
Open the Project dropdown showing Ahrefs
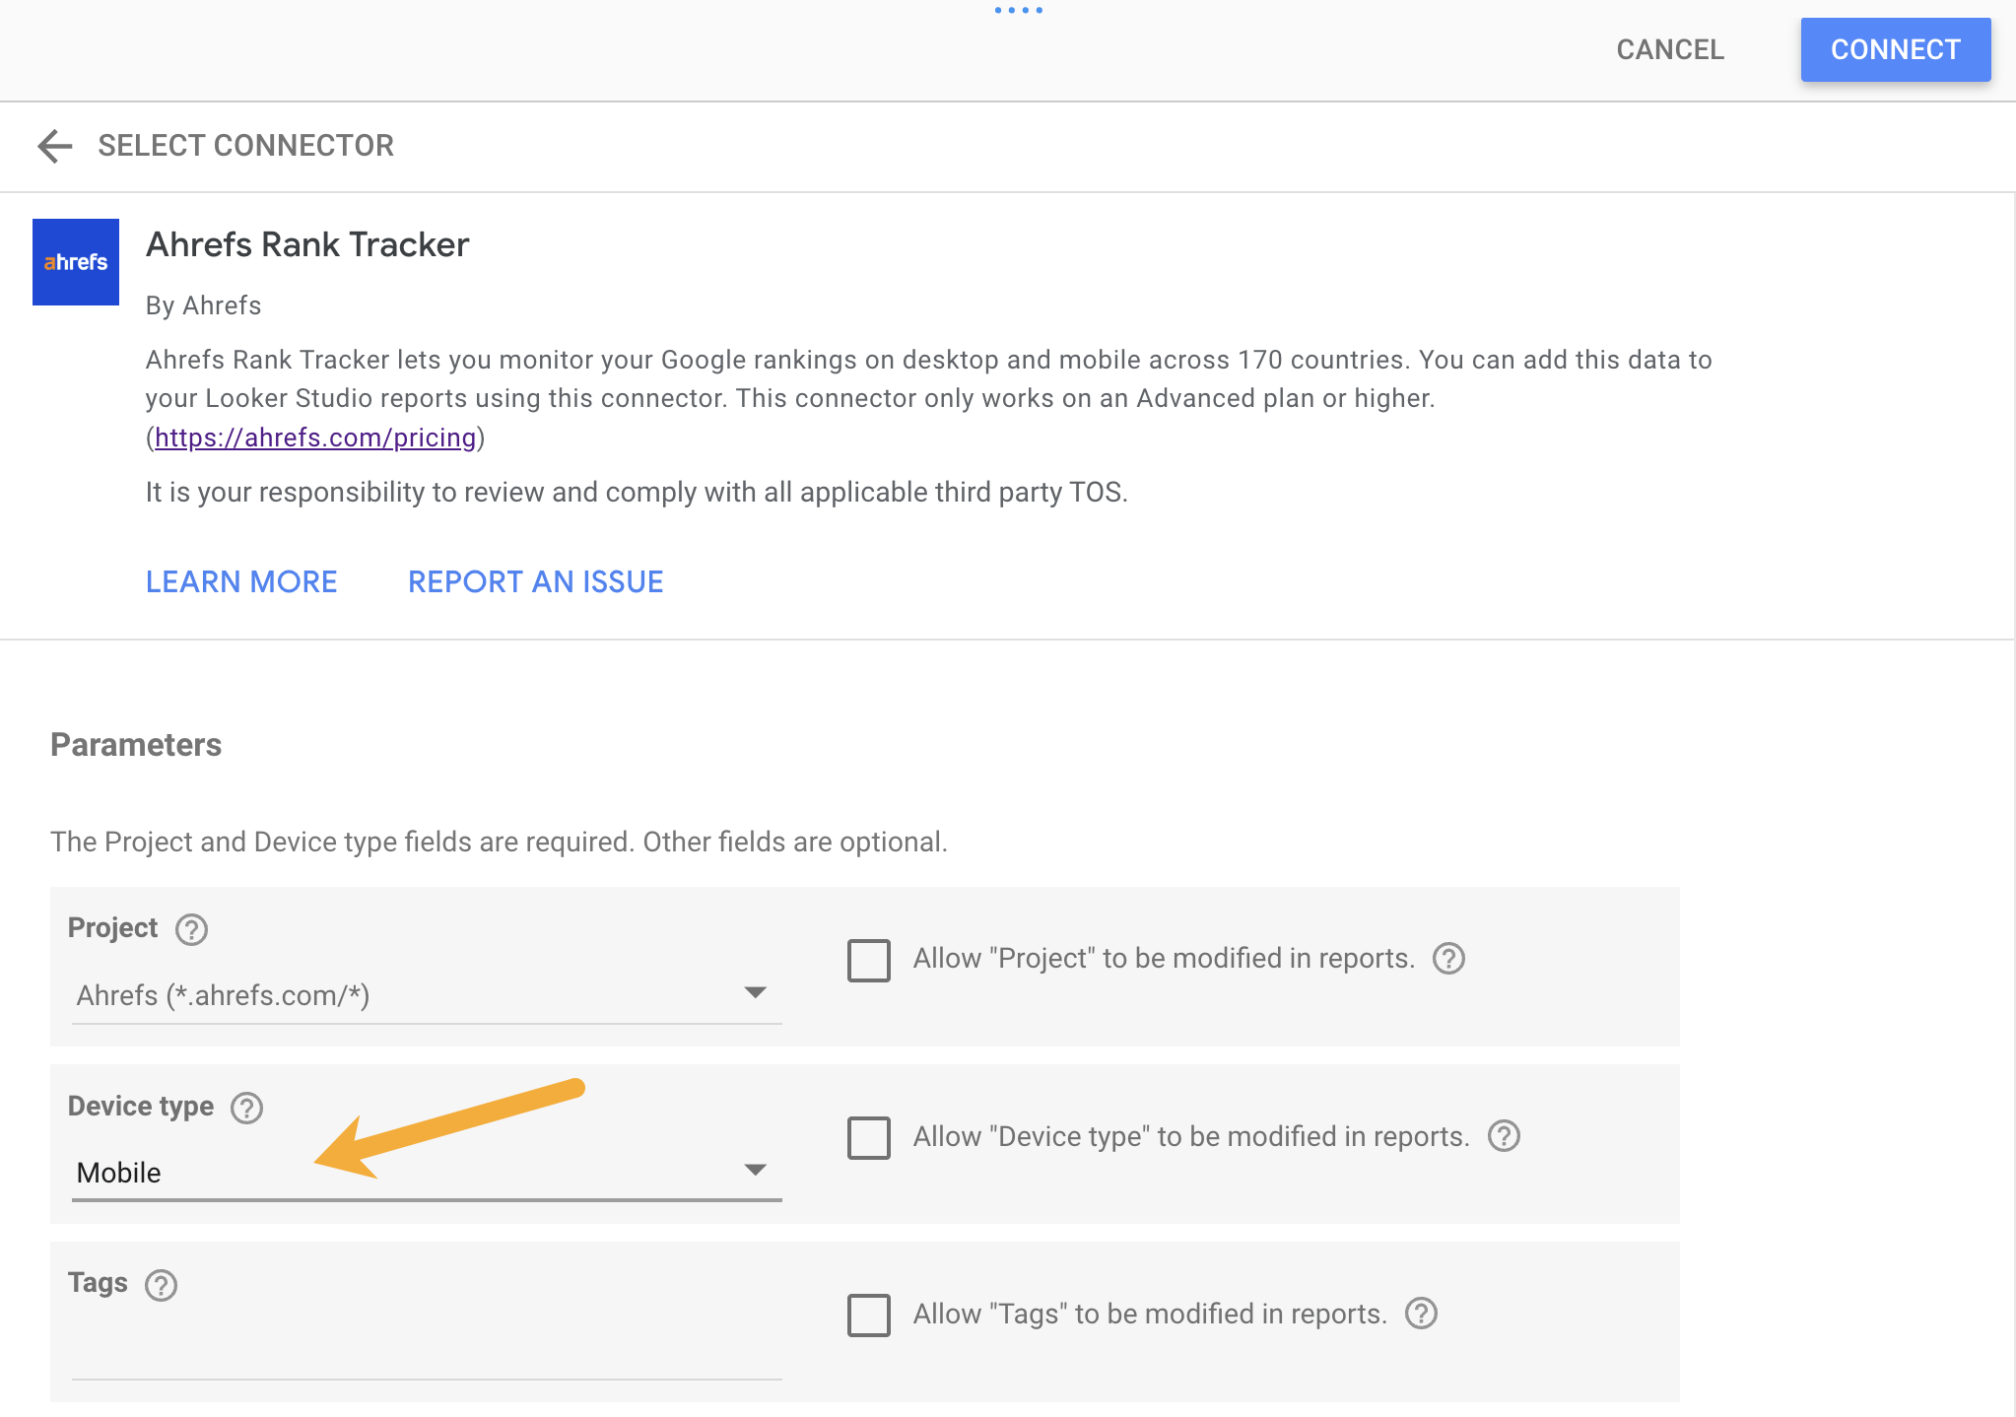point(424,995)
